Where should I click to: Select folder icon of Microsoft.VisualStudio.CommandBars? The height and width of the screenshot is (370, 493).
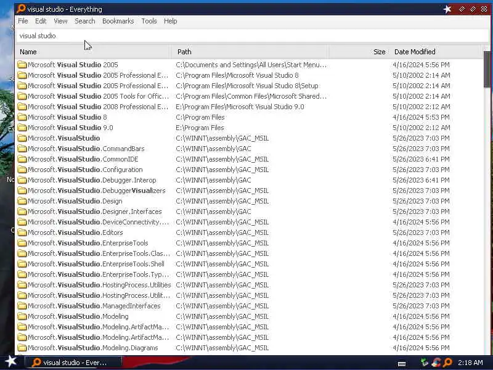(x=22, y=149)
